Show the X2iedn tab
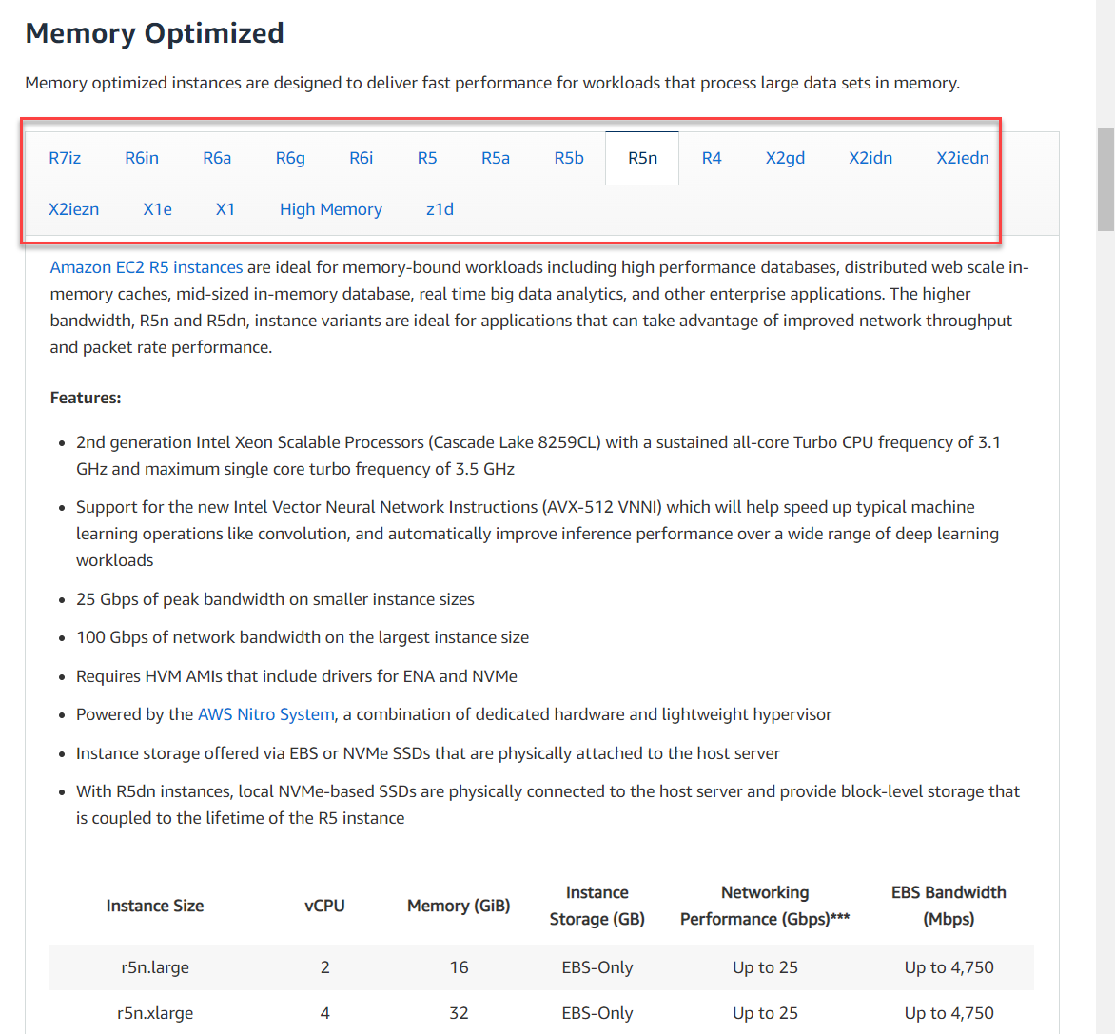1115x1034 pixels. 962,158
